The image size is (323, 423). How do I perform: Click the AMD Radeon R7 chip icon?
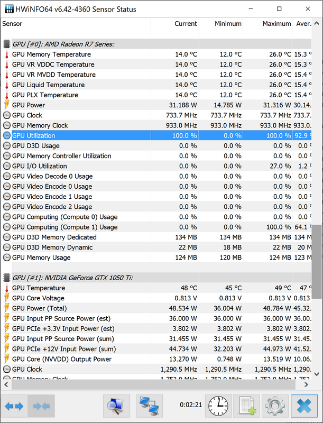click(7, 44)
